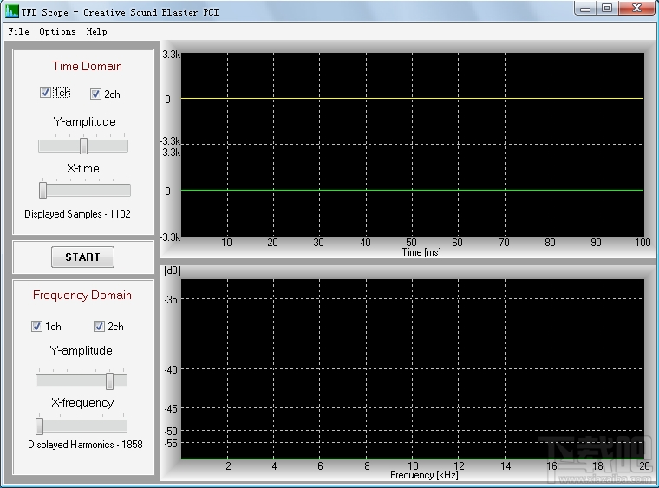This screenshot has width=659, height=488.
Task: Uncheck Time Domain 2ch checkbox
Action: [95, 94]
